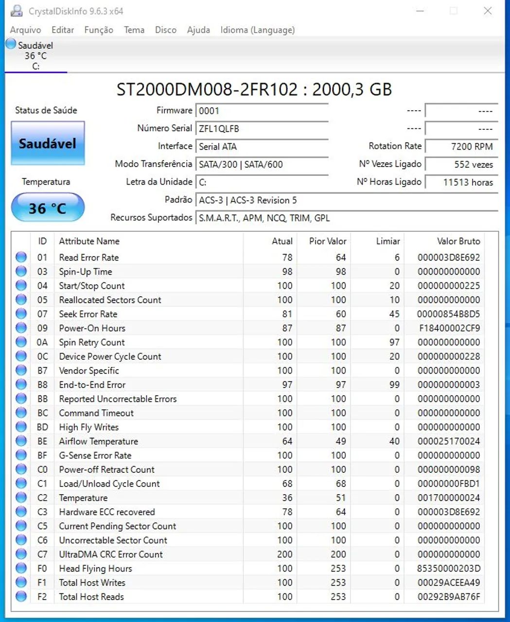Click the Letra da Unidade field C:

(262, 182)
